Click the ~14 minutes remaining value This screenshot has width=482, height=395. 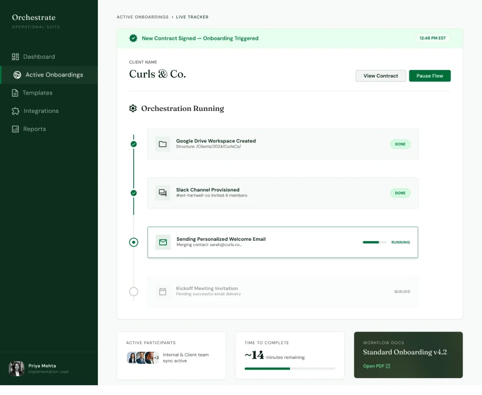tap(274, 355)
